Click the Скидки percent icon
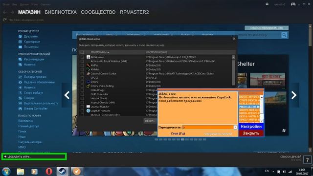The width and height of the screenshot is (313, 176). click(x=20, y=98)
